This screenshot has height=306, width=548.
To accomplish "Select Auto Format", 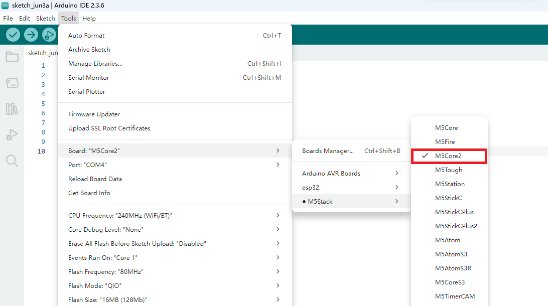I will [175, 35].
